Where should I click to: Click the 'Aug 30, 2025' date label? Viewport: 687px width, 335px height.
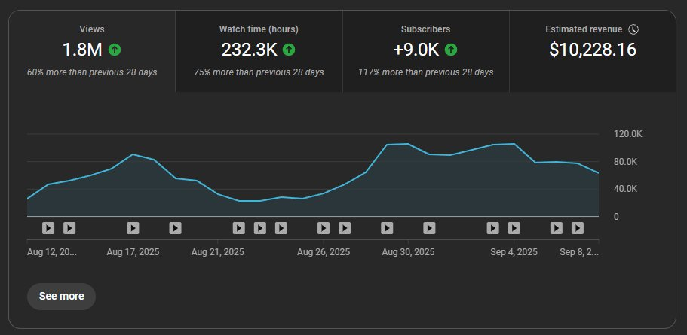click(x=408, y=252)
